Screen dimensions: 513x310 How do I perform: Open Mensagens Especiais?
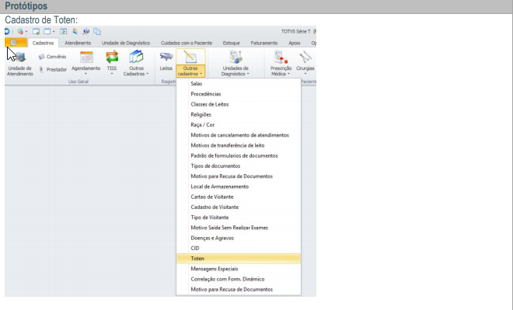pyautogui.click(x=239, y=269)
